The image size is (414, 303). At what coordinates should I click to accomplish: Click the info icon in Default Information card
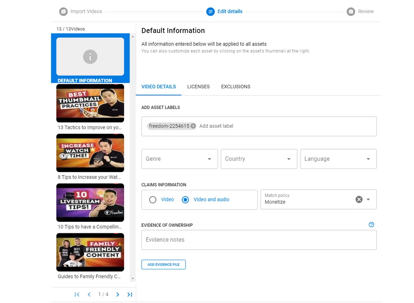(90, 57)
